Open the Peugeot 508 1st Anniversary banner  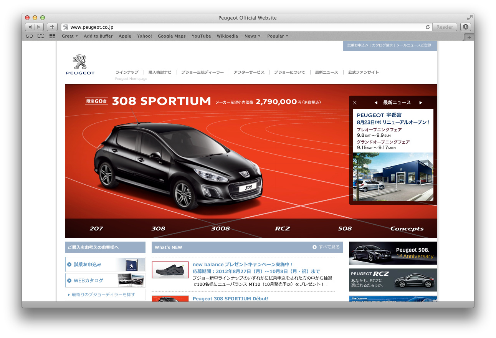pos(393,253)
